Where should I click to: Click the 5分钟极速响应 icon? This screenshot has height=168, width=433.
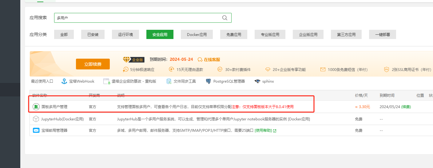point(125,69)
